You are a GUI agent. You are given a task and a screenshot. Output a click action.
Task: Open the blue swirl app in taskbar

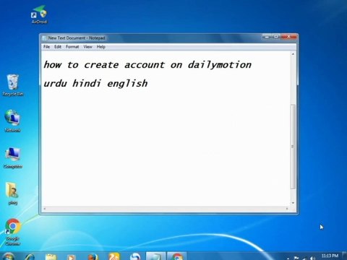(135, 256)
